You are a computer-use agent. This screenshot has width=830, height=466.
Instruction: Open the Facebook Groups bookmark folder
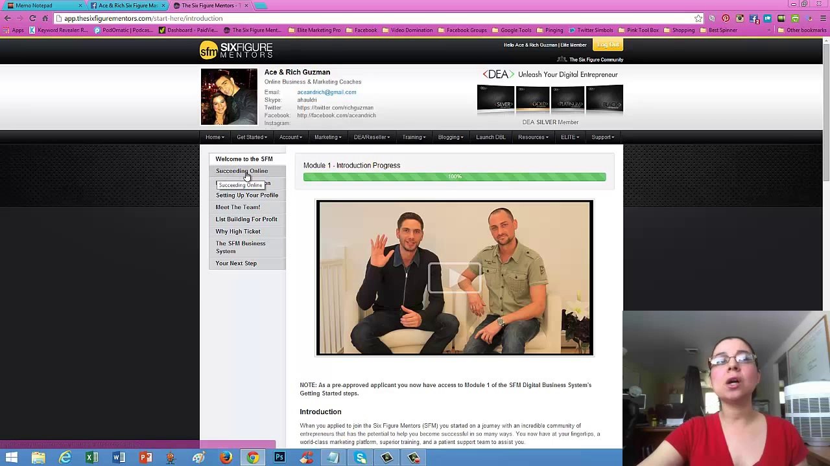pyautogui.click(x=462, y=30)
